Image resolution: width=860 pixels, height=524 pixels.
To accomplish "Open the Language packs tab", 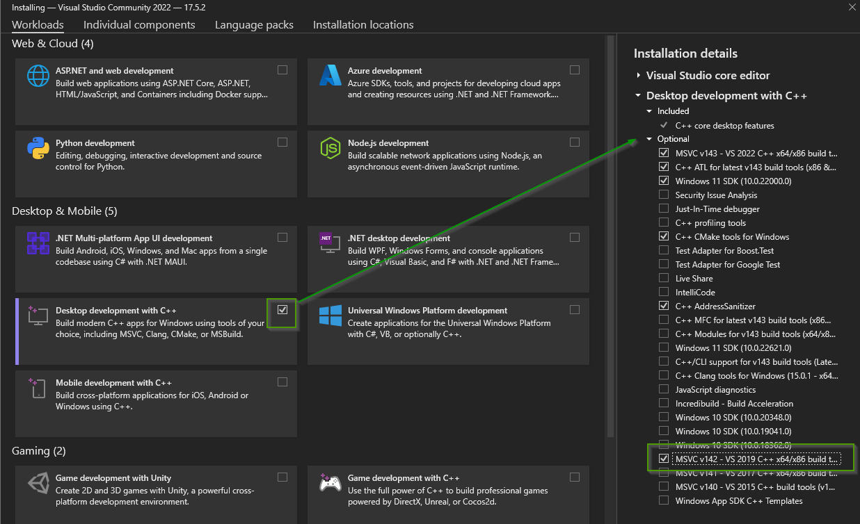I will (x=254, y=25).
